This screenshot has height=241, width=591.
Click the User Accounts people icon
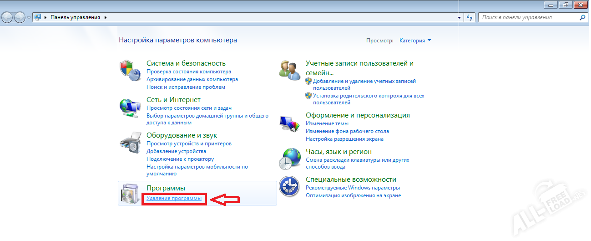click(290, 70)
